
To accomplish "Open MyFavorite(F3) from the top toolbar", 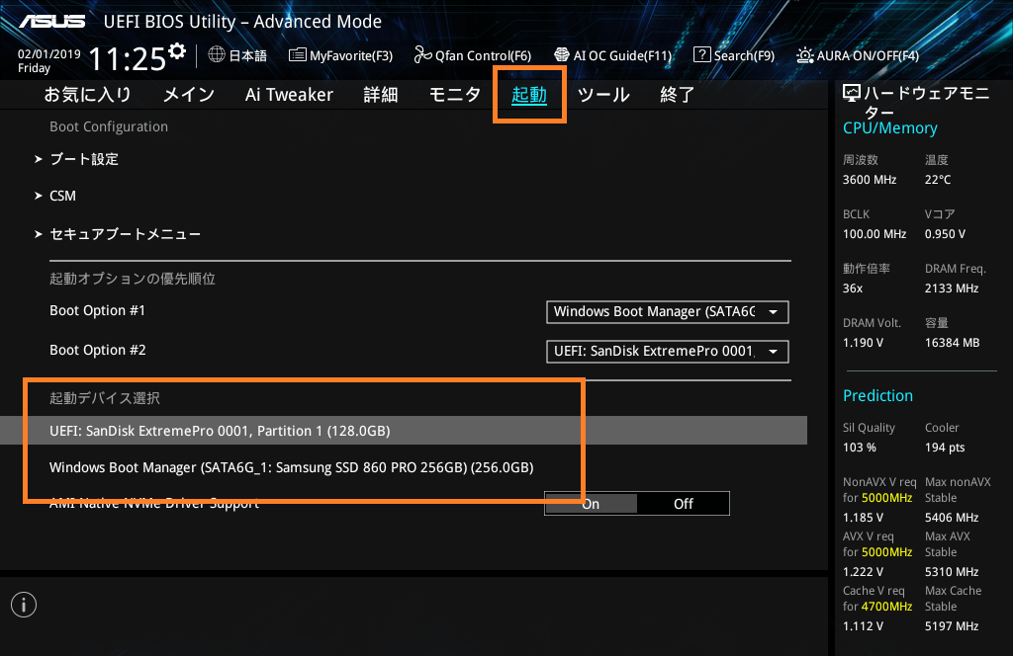I will 340,55.
